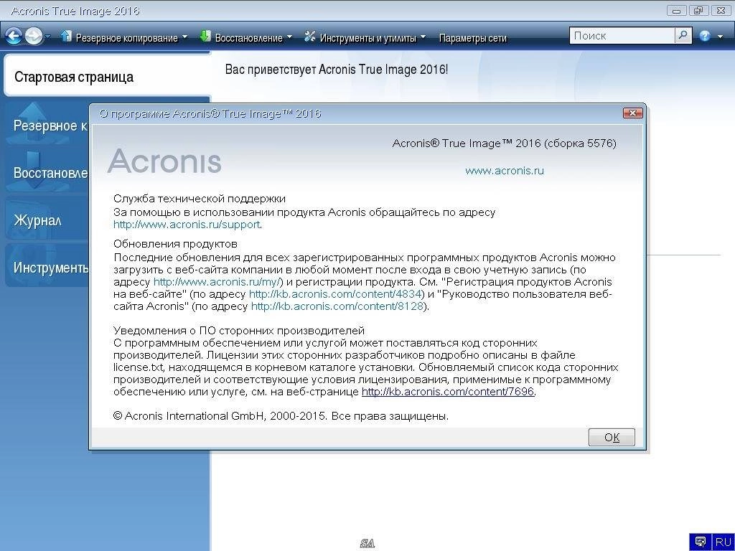Image resolution: width=735 pixels, height=551 pixels.
Task: Expand the help dropdown arrow
Action: coord(720,37)
